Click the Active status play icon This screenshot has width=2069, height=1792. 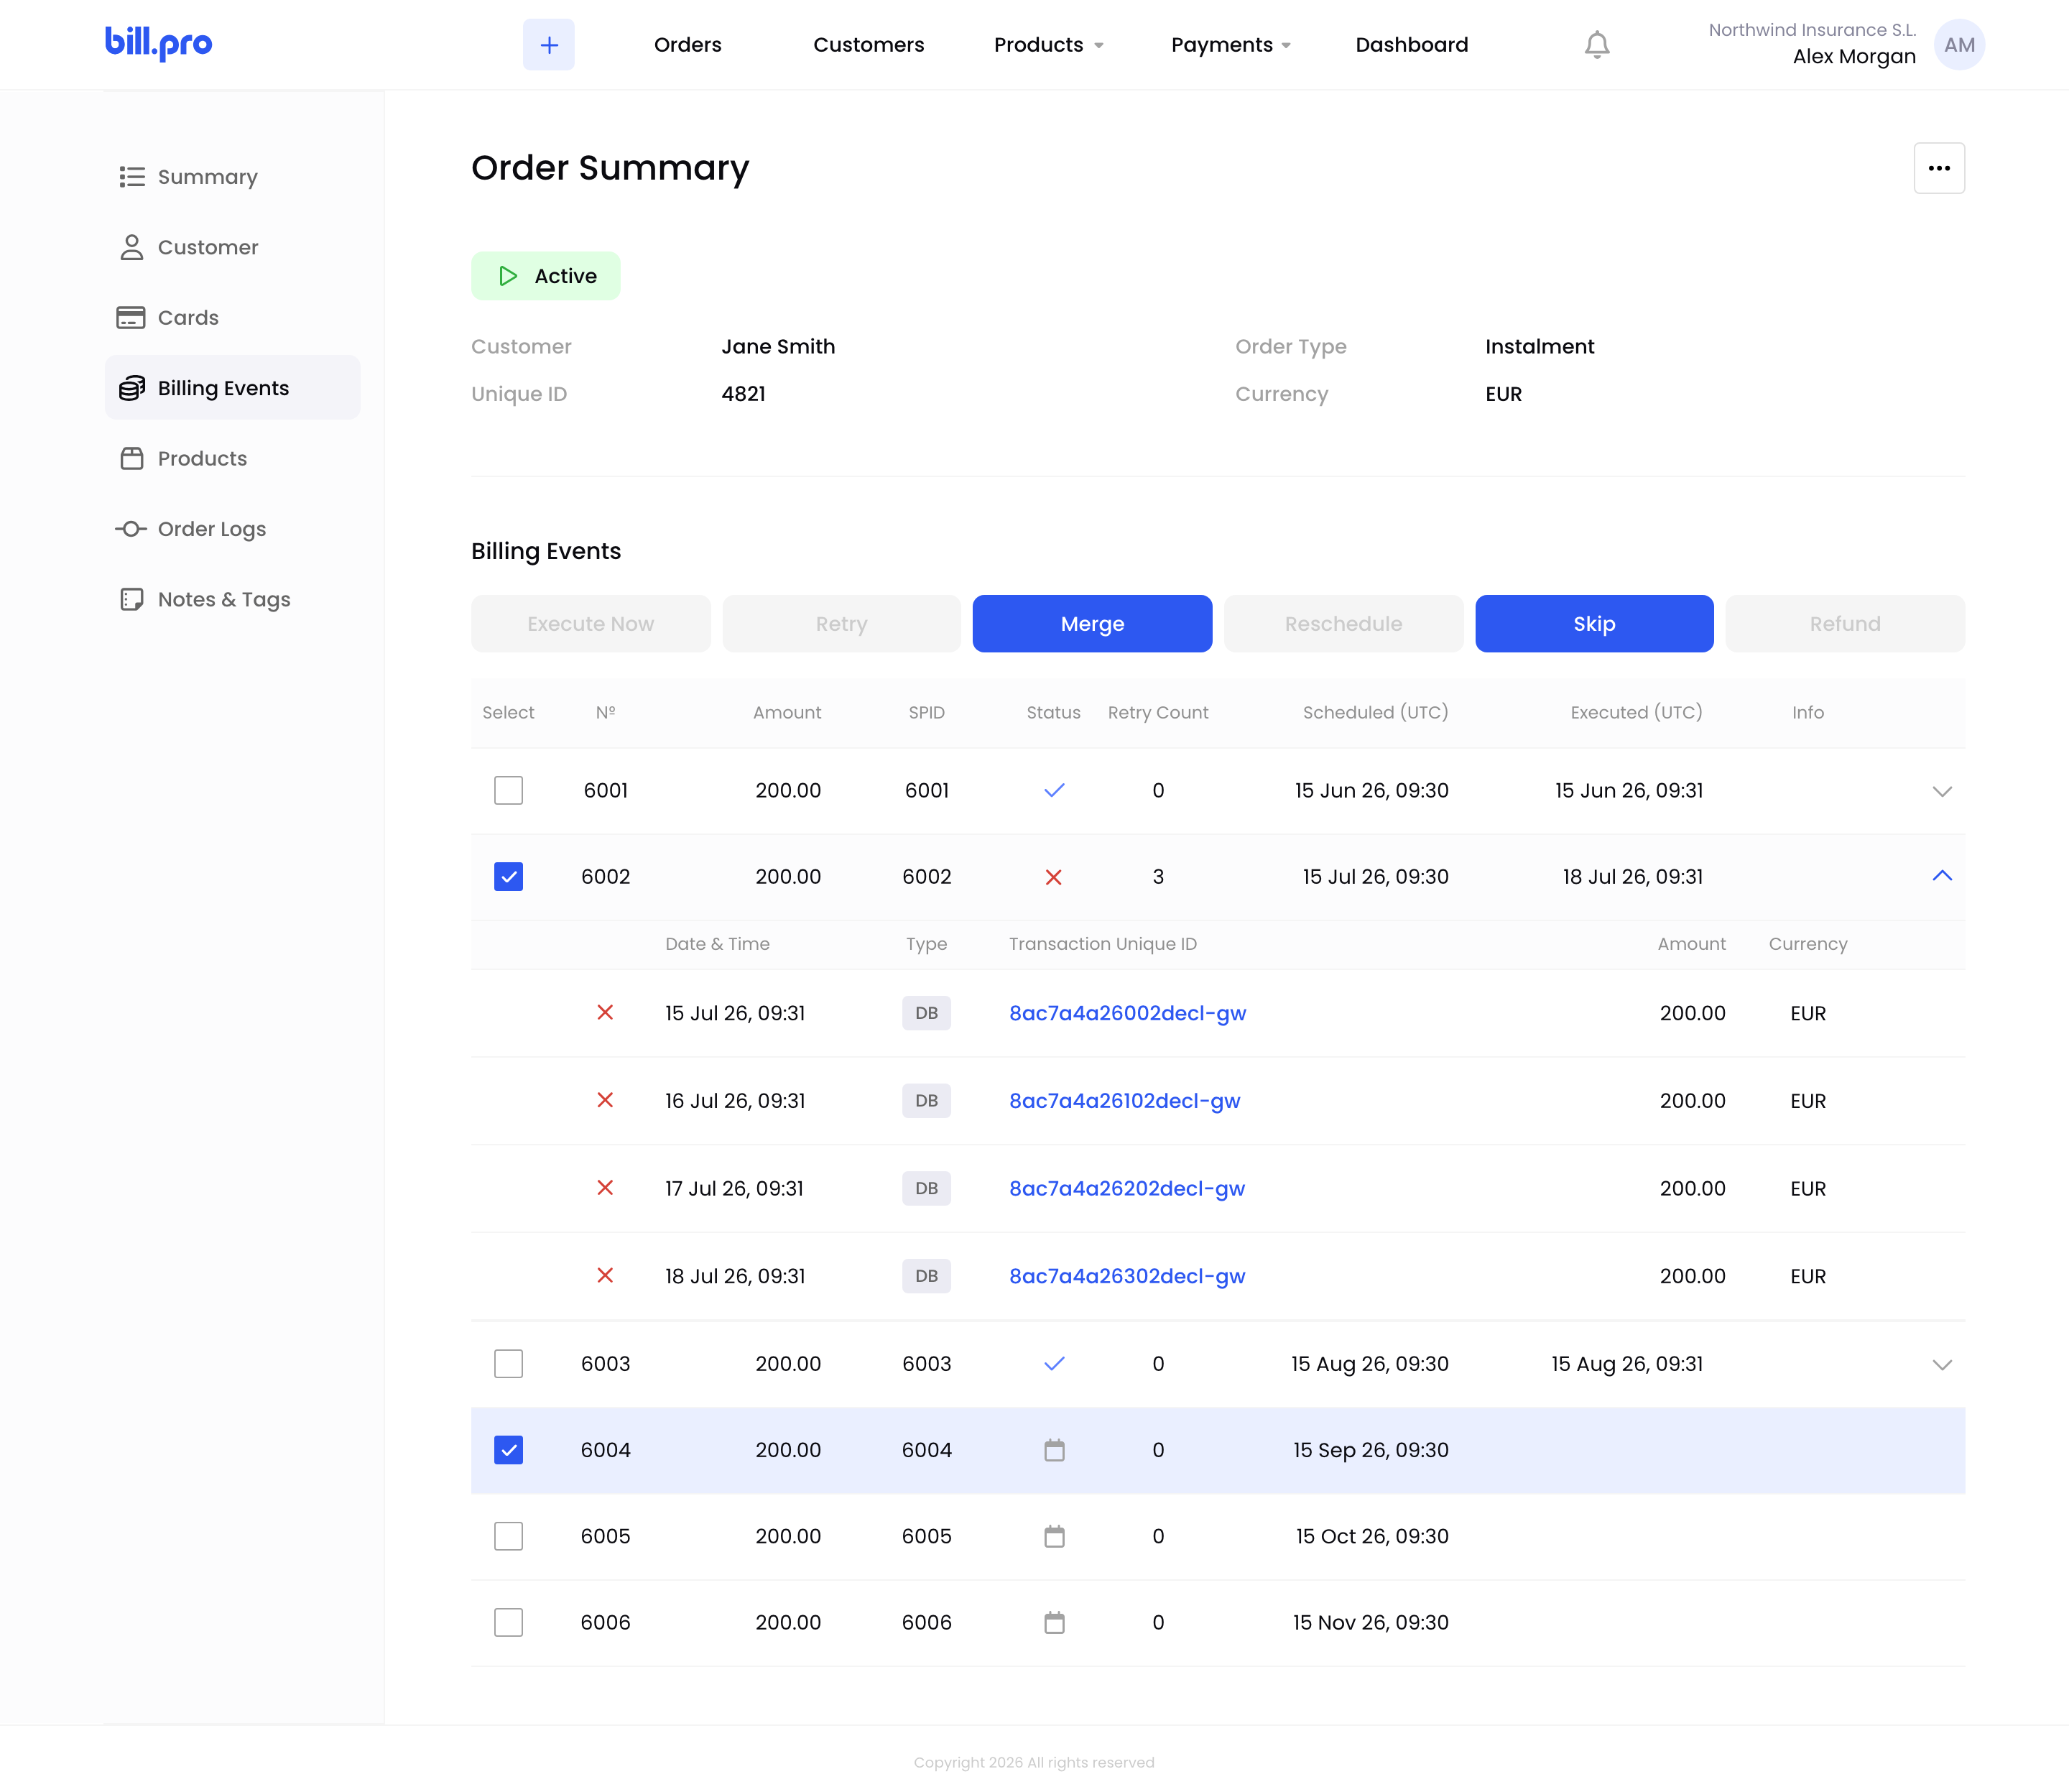508,276
